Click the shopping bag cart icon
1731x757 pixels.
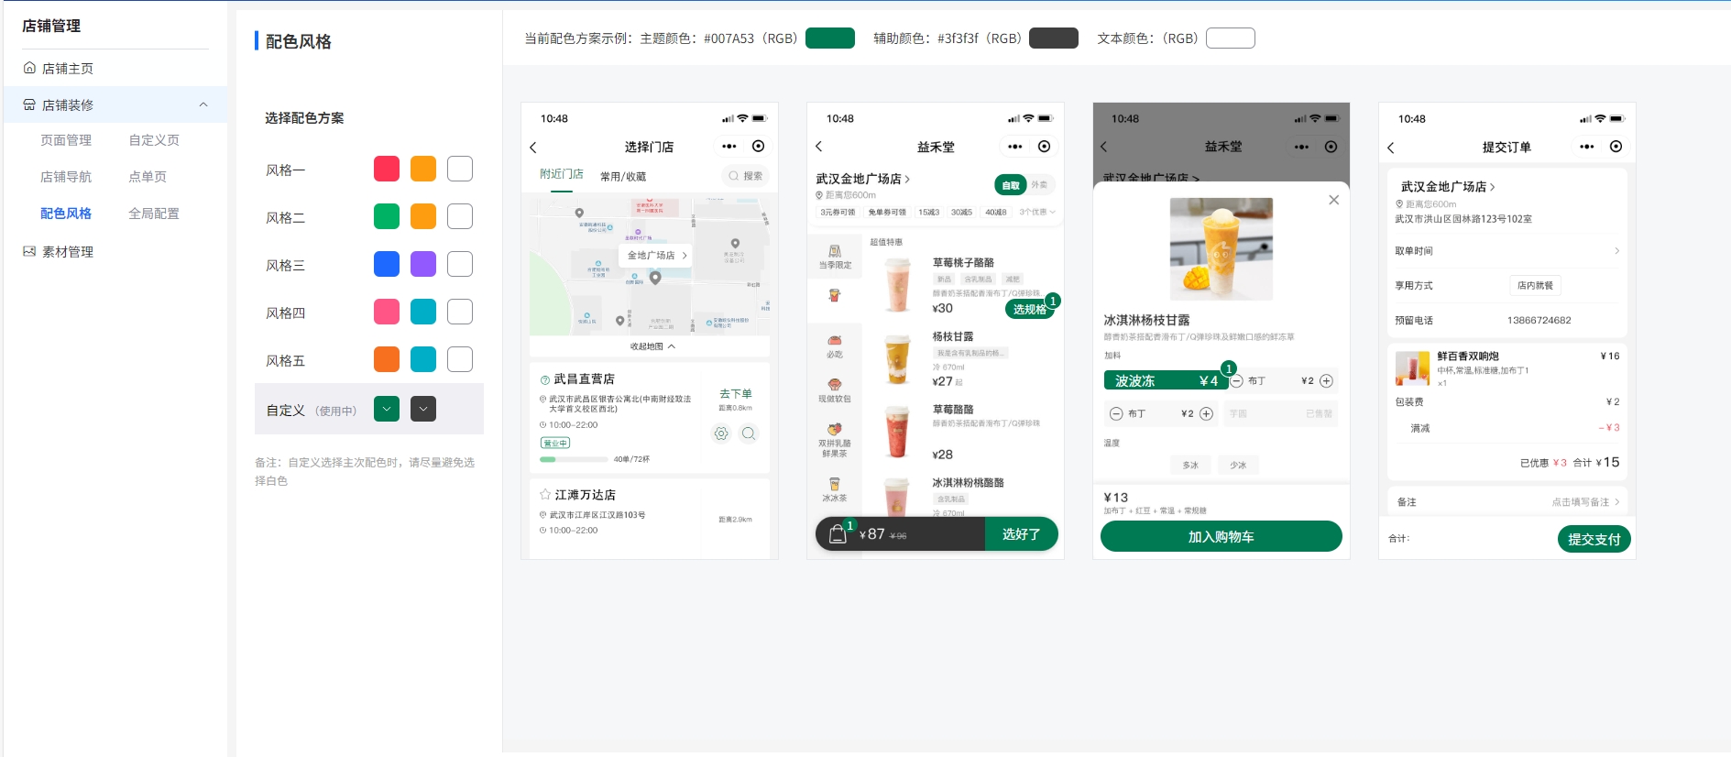(838, 534)
